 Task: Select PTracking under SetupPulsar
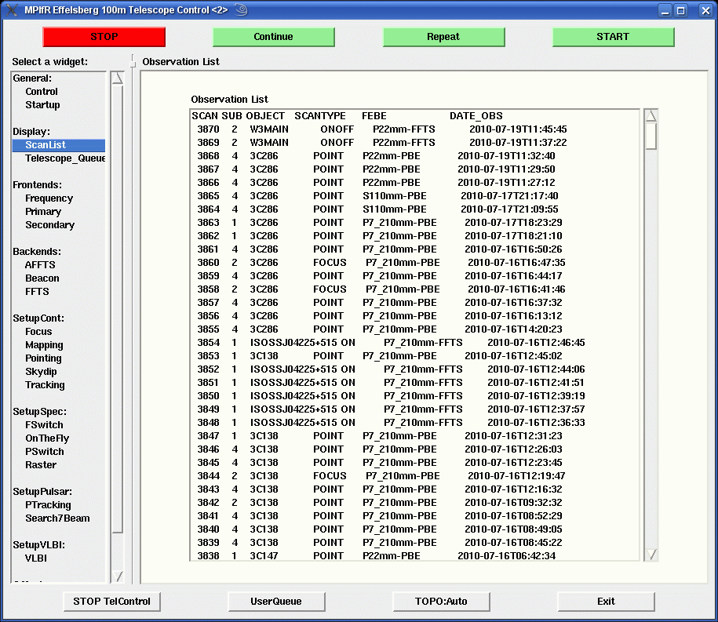point(48,505)
